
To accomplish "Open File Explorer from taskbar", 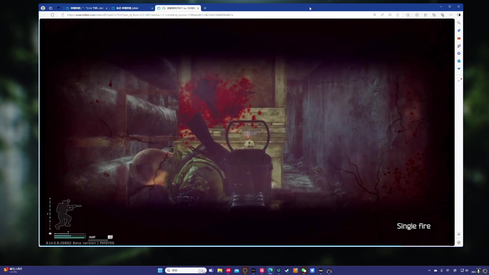I will point(220,270).
